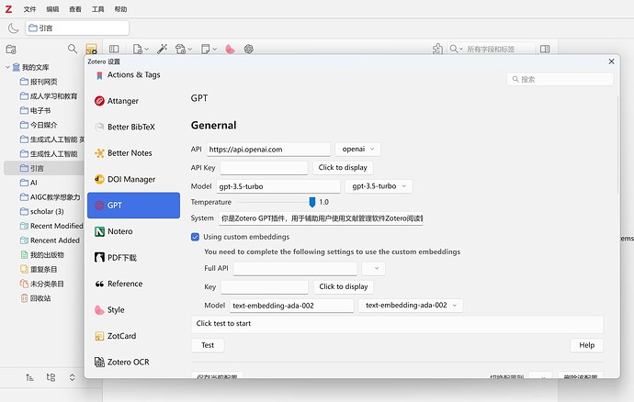This screenshot has height=402, width=634.
Task: Open the 帮助 menu
Action: tap(120, 9)
